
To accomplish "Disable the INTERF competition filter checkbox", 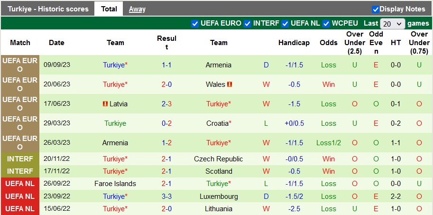I will [x=248, y=23].
